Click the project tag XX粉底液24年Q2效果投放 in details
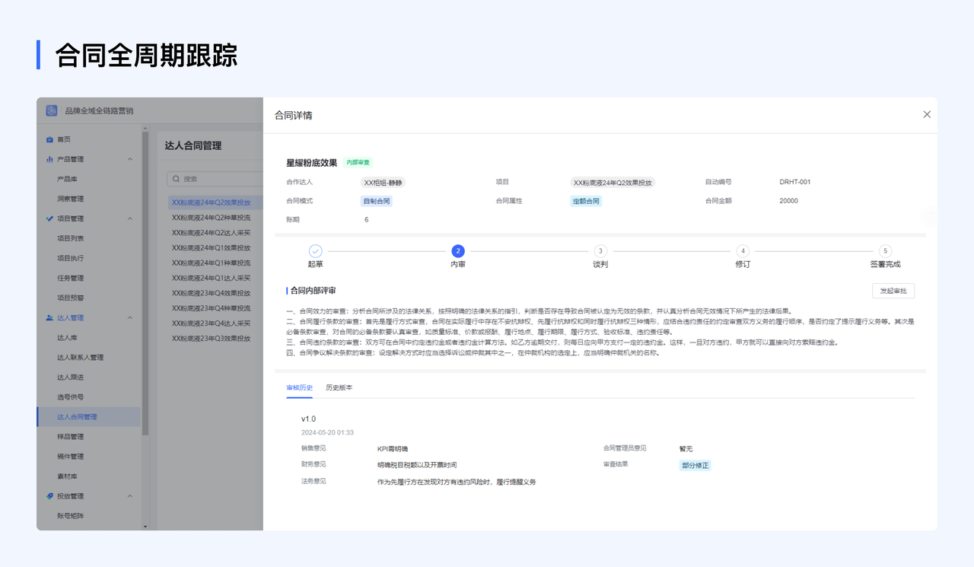This screenshot has width=974, height=567. tap(613, 183)
